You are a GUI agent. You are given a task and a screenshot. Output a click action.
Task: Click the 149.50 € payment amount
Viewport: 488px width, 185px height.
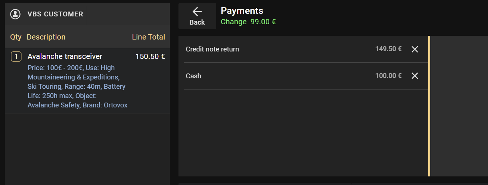[x=388, y=49]
